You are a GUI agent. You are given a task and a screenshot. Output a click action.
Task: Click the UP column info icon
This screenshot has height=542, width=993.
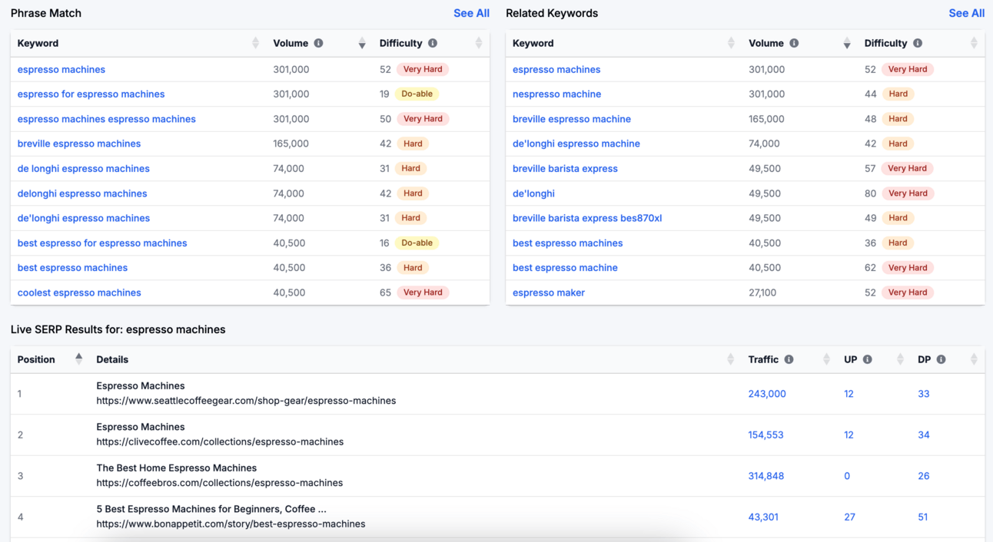point(868,359)
